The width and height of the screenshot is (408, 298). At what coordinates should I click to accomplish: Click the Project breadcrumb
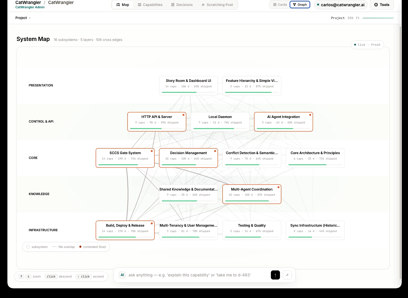tap(21, 18)
